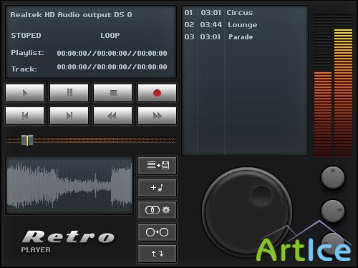Click the seek slider handle
The width and height of the screenshot is (358, 268).
pyautogui.click(x=27, y=140)
